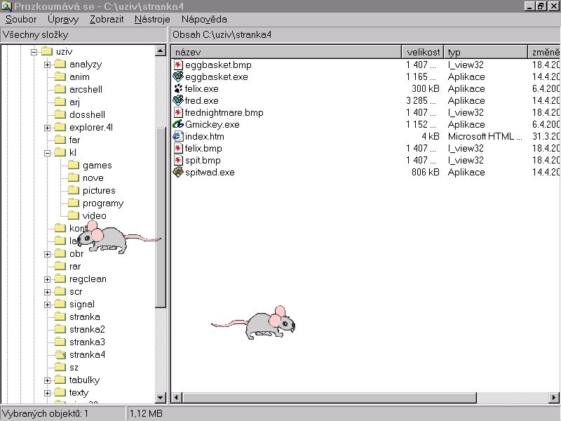Viewport: 561px width, 421px height.
Task: Expand the regclean folder node
Action: [47, 279]
